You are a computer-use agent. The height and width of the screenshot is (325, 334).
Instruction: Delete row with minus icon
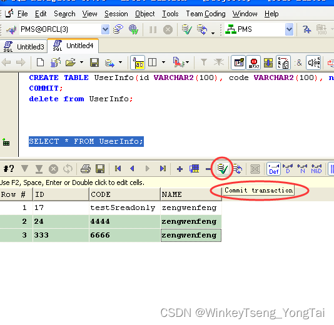click(x=208, y=169)
